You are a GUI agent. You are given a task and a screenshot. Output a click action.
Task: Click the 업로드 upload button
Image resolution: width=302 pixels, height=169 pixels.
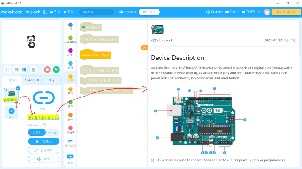(44, 141)
